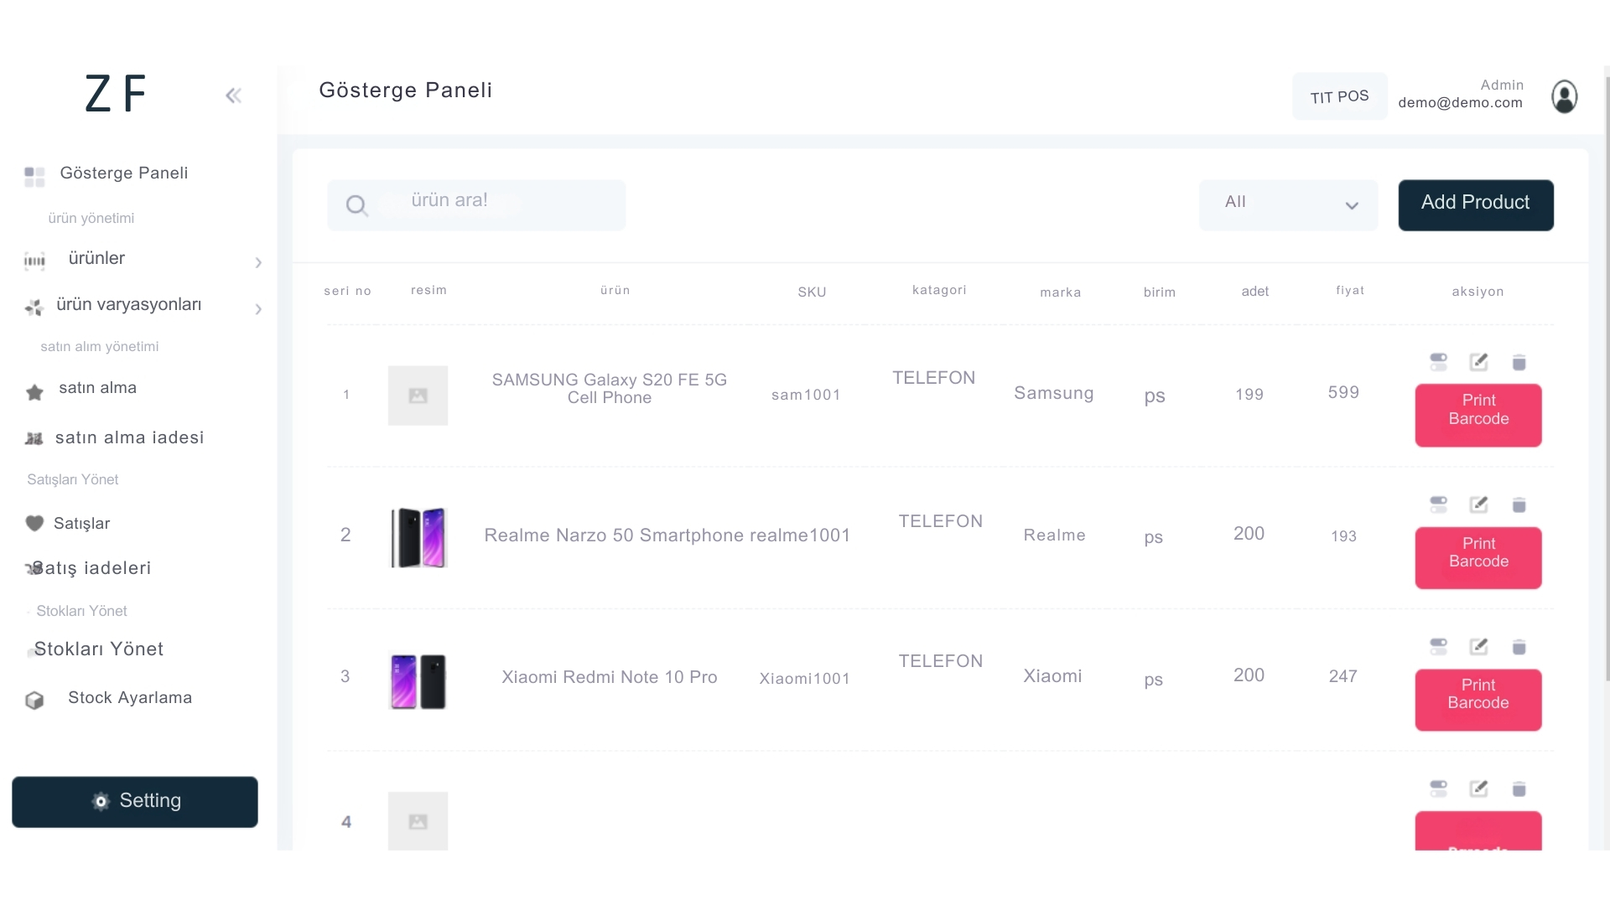This screenshot has height=905, width=1610.
Task: Click gear icon in Setting button
Action: click(x=101, y=802)
